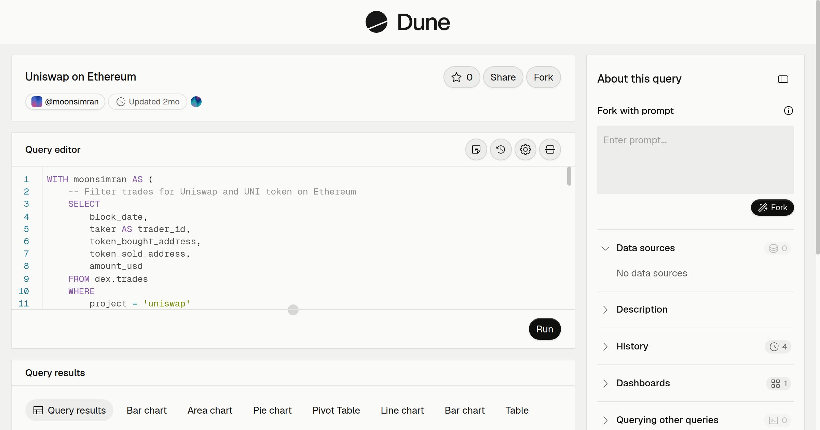
Task: Click the round avatar next to Updated 2mo
Action: pos(196,102)
